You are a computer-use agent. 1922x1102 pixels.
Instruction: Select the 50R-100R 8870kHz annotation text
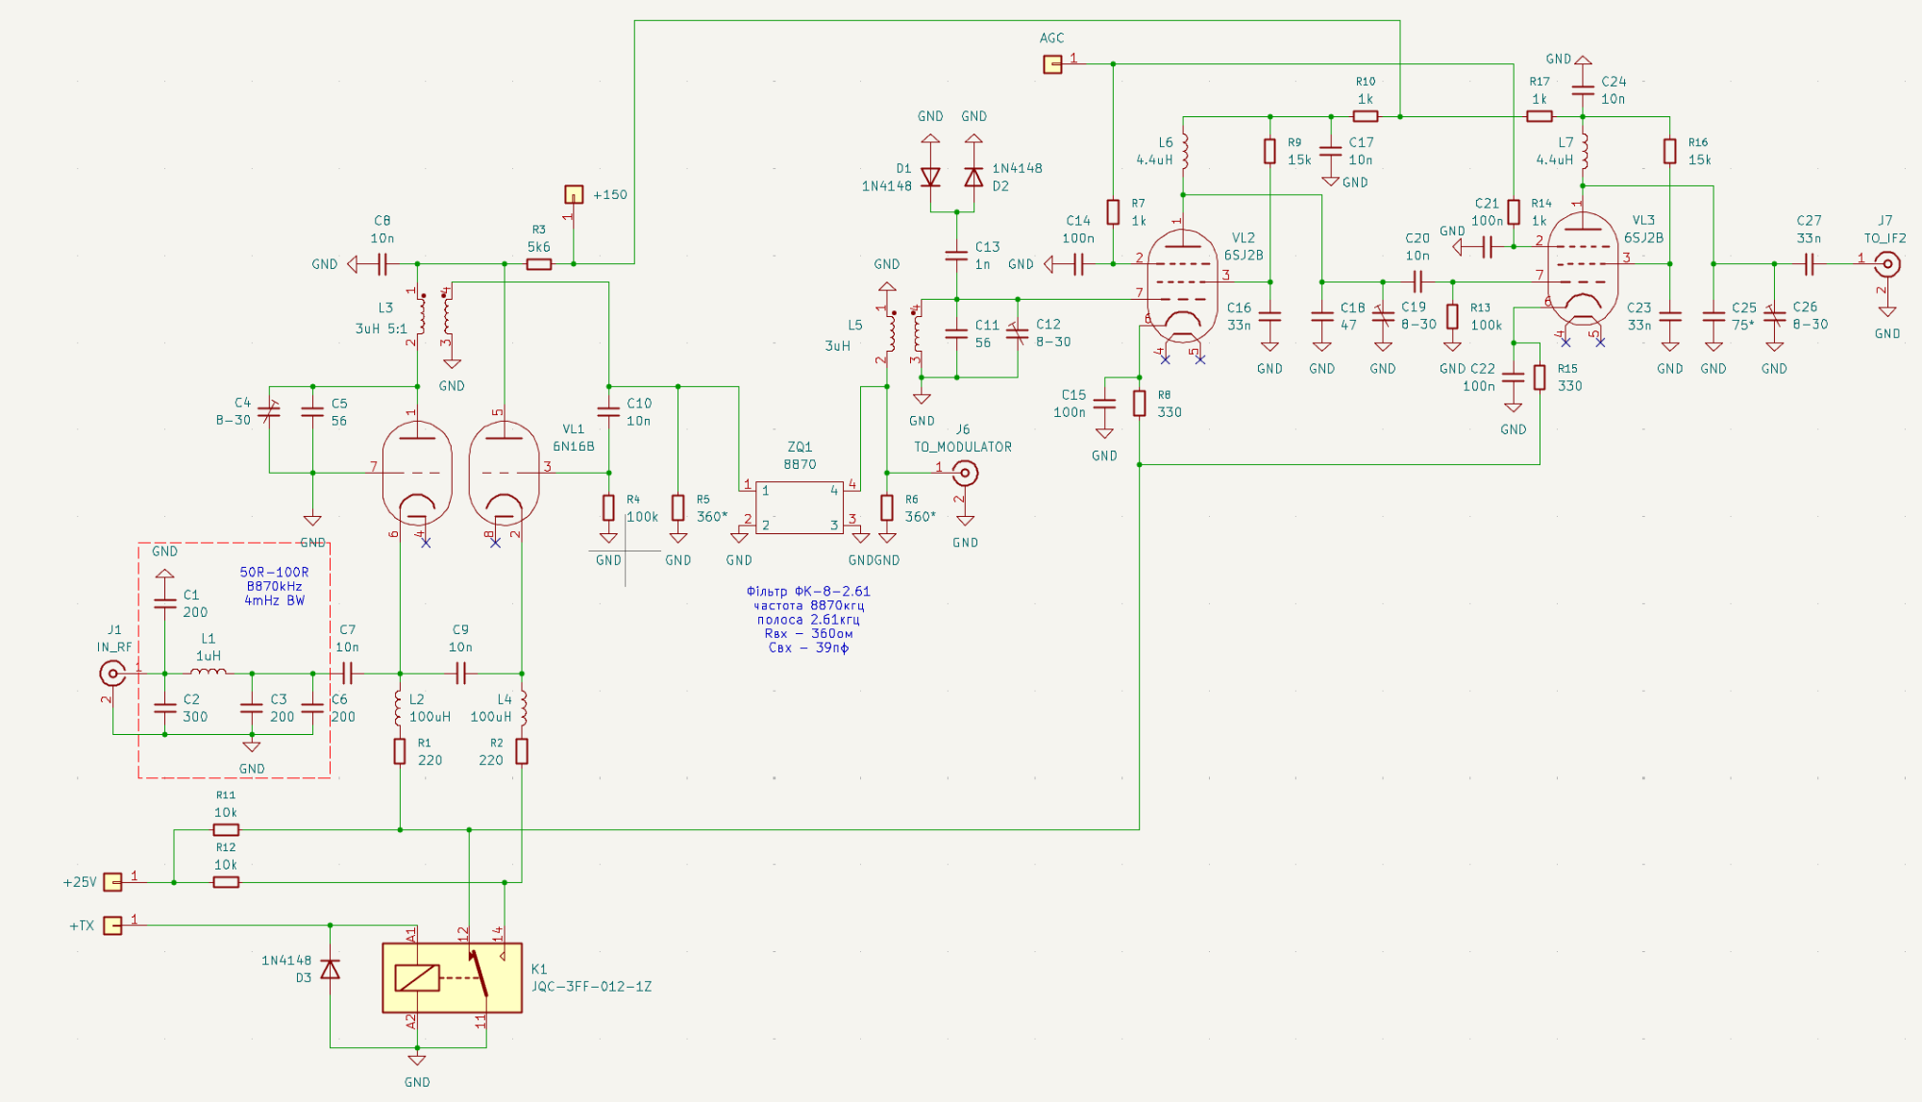274,586
